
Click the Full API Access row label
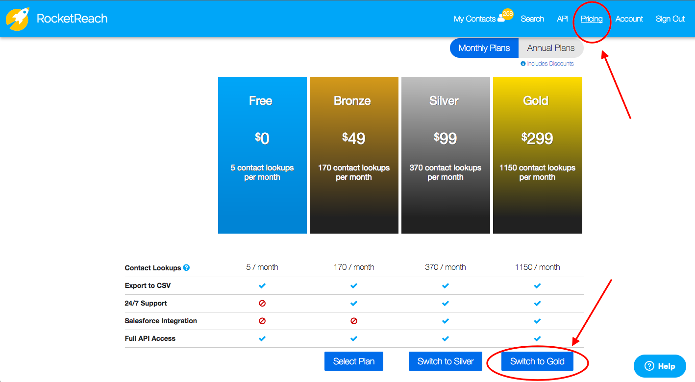coord(150,338)
